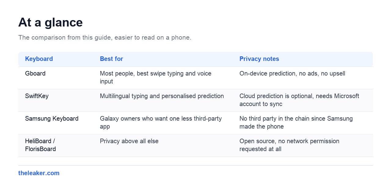Click the Multilingual typing and personalised prediction text
Screen dimensions: 391x184
point(162,96)
